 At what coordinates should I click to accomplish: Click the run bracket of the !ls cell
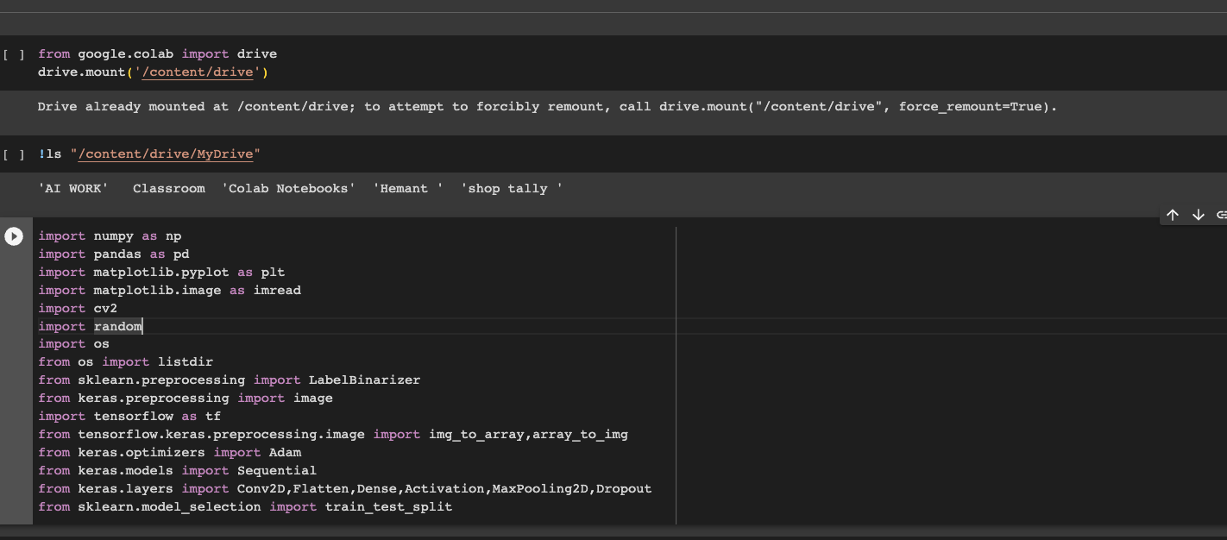[14, 154]
